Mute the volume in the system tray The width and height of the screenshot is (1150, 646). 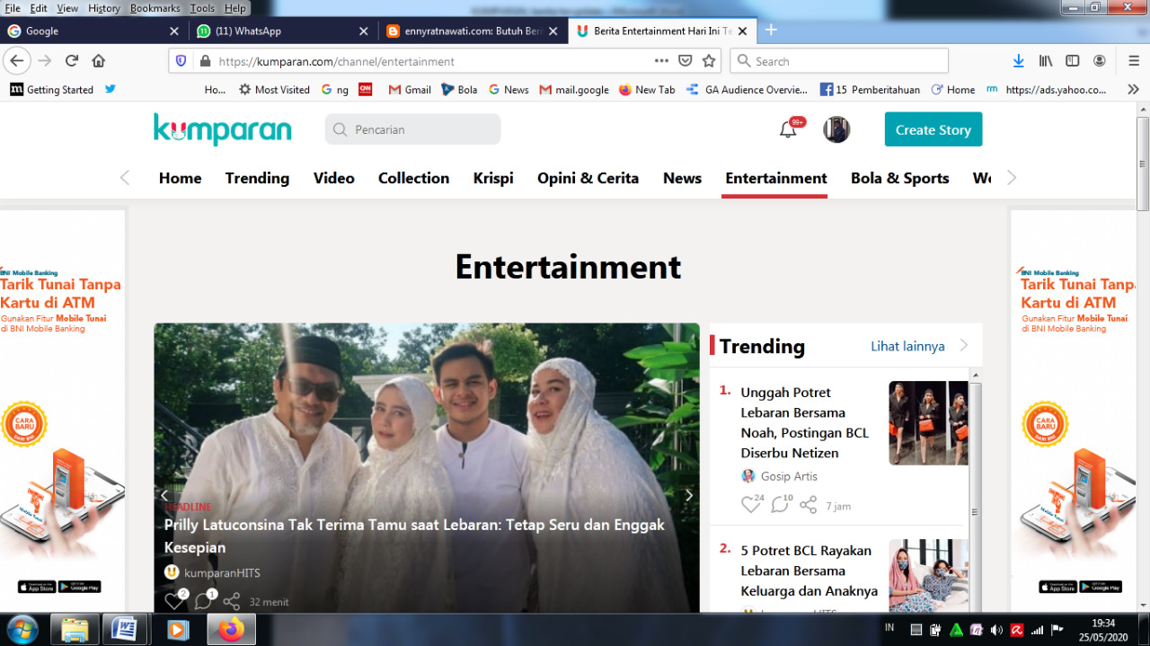point(997,628)
